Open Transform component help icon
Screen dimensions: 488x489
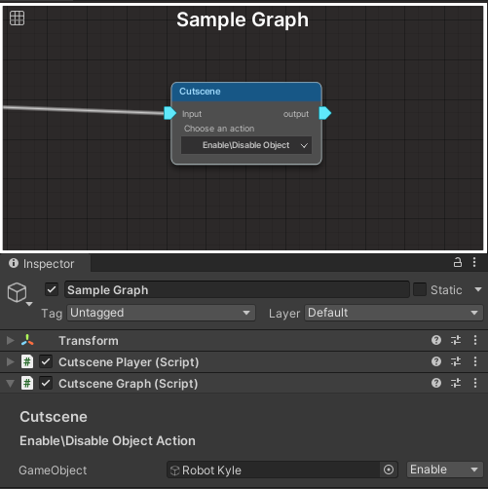point(436,340)
